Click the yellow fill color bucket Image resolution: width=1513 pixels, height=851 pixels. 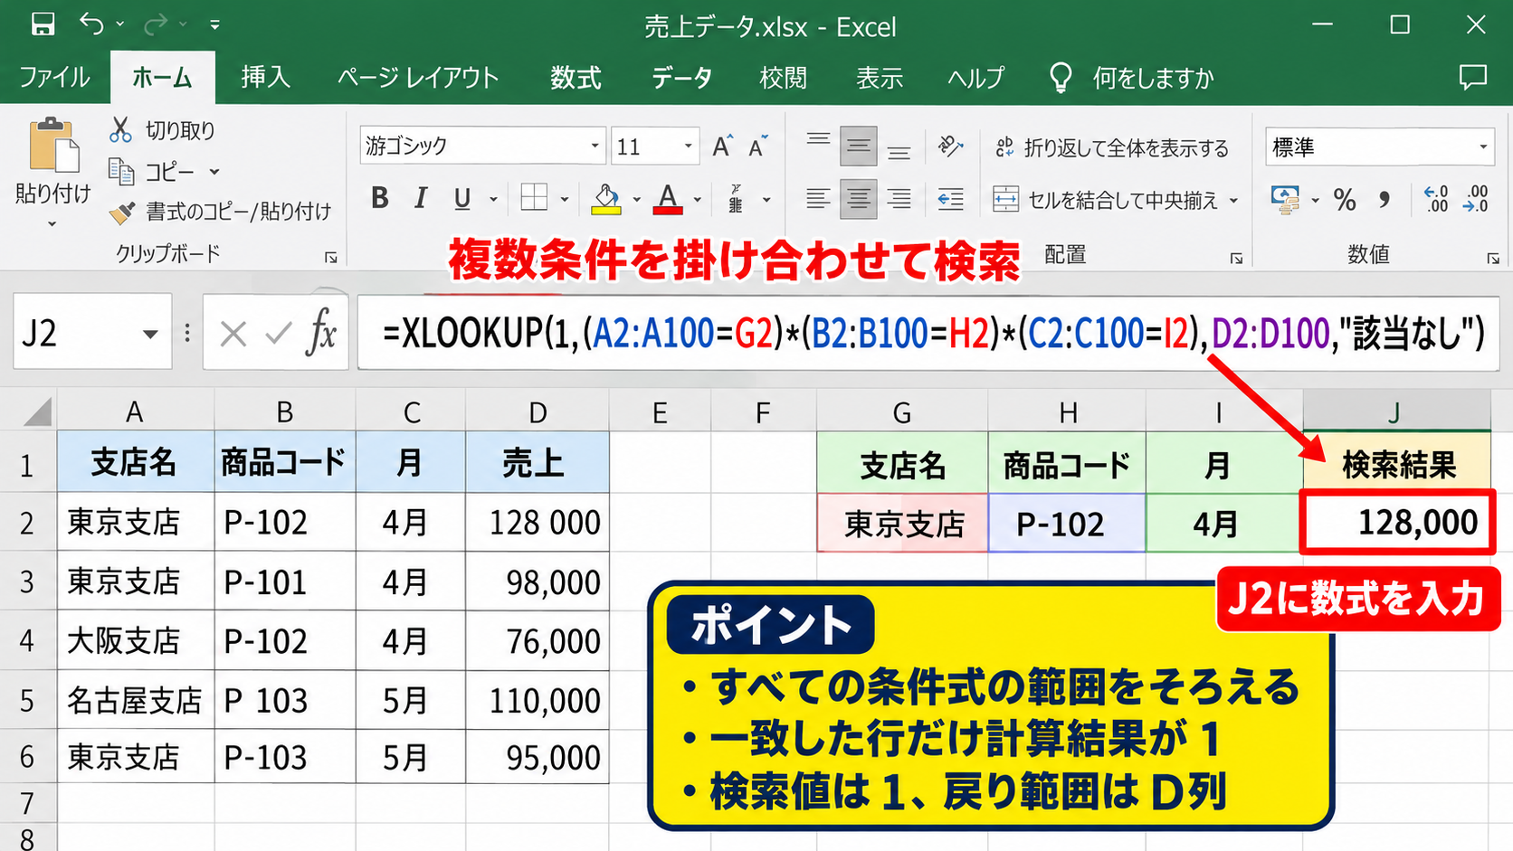(606, 199)
